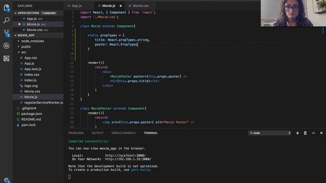Click unsaved dot on Movie.js tab
Image resolution: width=326 pixels, height=183 pixels.
[121, 6]
